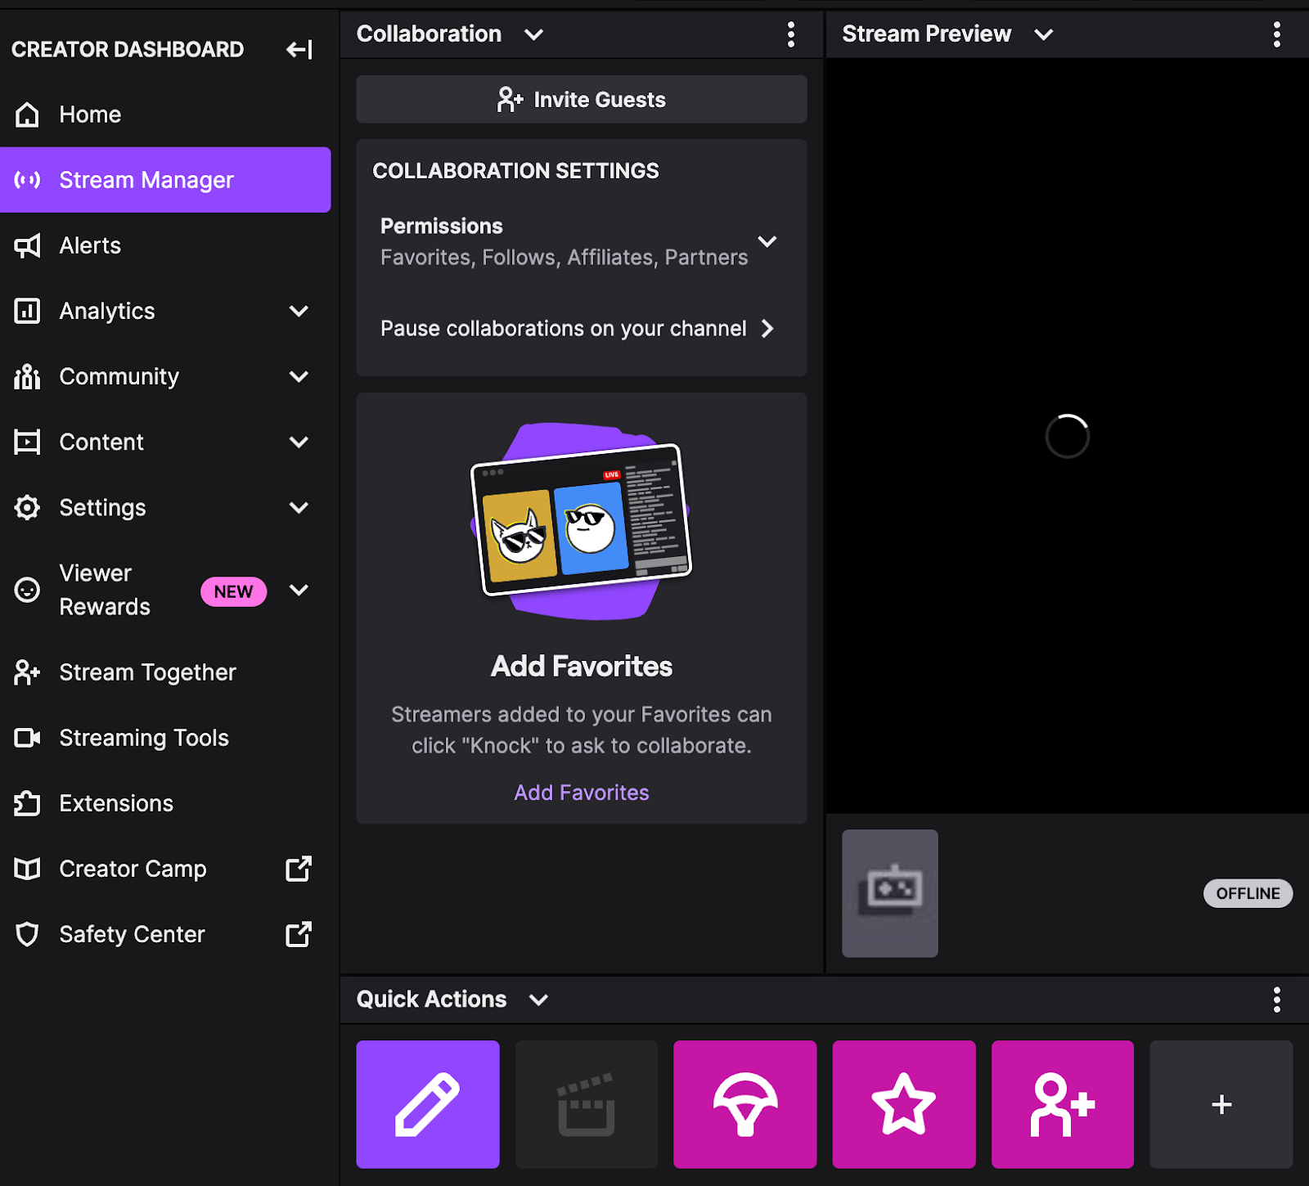Click the Stream Together person-plus icon
This screenshot has height=1186, width=1309.
point(27,672)
